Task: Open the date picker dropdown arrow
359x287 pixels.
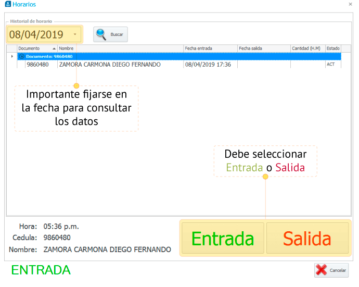Action: pos(75,34)
